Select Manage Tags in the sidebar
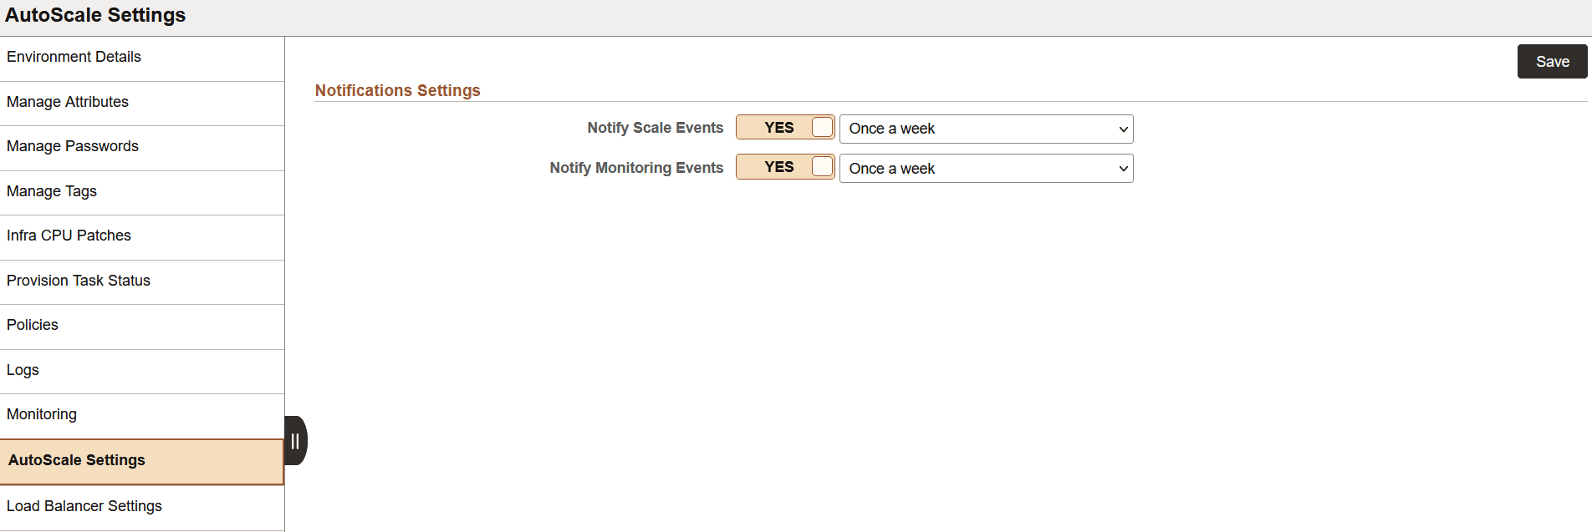The width and height of the screenshot is (1592, 532). click(x=52, y=190)
